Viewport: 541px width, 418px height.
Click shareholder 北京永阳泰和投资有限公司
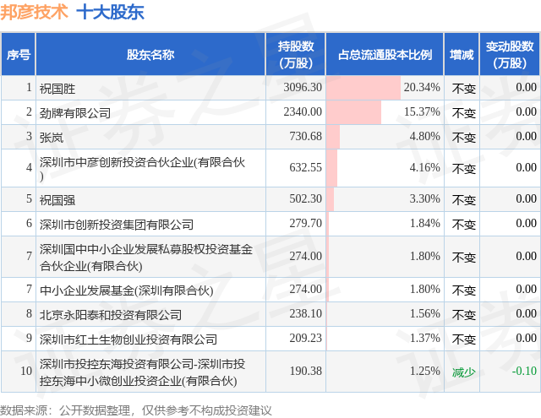111,315
